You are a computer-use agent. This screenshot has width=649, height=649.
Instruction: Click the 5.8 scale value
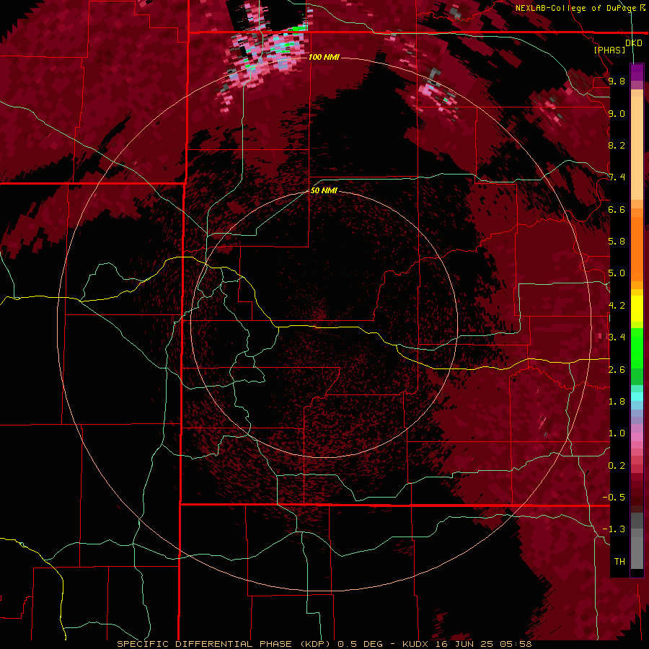617,242
